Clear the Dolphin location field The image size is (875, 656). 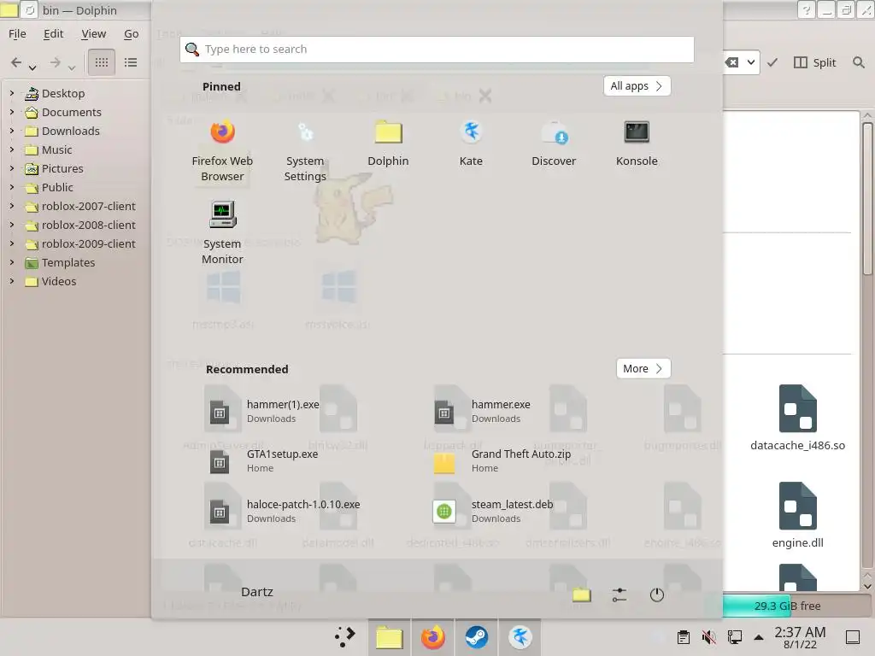[731, 62]
